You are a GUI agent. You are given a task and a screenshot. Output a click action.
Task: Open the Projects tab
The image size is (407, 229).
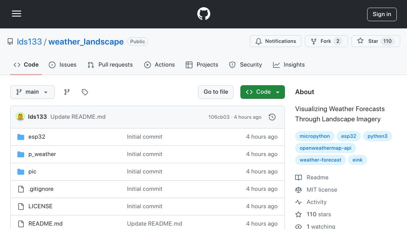coord(202,64)
